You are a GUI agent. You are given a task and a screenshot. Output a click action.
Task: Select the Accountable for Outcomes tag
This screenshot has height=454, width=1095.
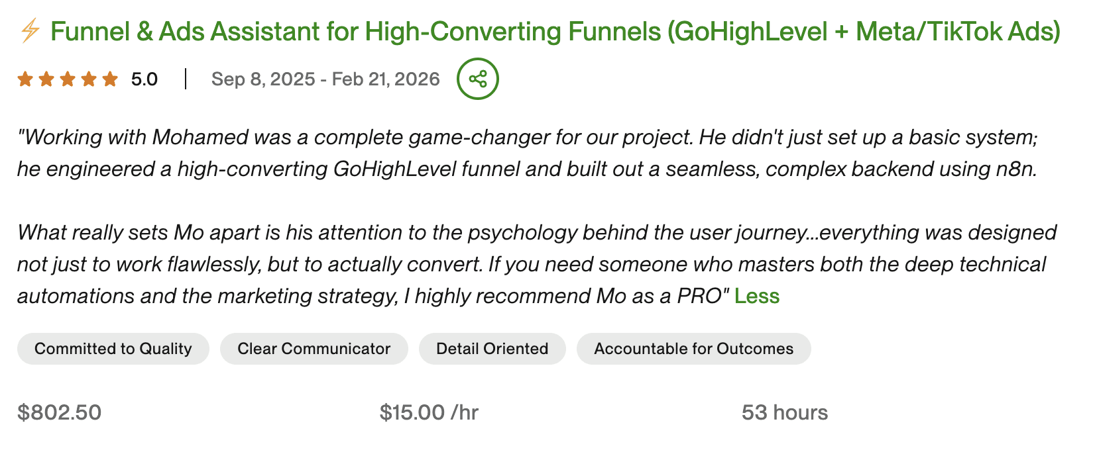tap(693, 348)
